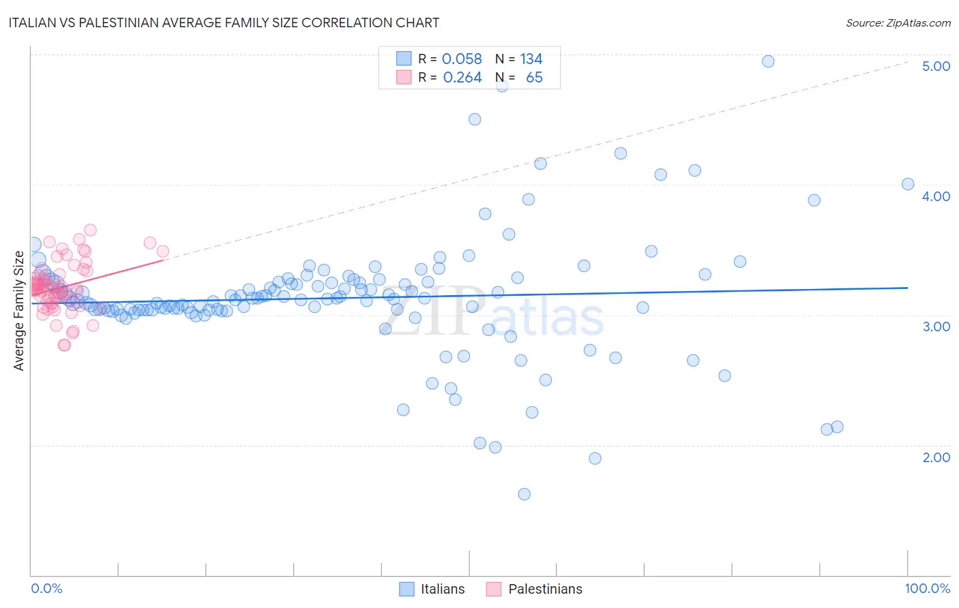Click the N = 134 statistic value

click(519, 59)
